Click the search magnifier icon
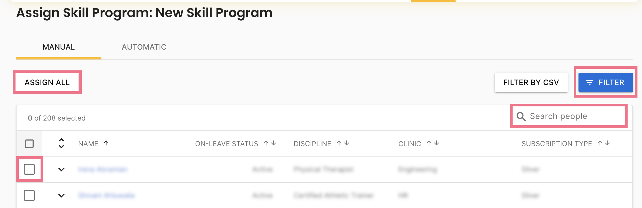 (521, 117)
